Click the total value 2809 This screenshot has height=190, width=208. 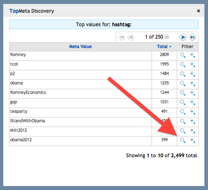click(164, 55)
